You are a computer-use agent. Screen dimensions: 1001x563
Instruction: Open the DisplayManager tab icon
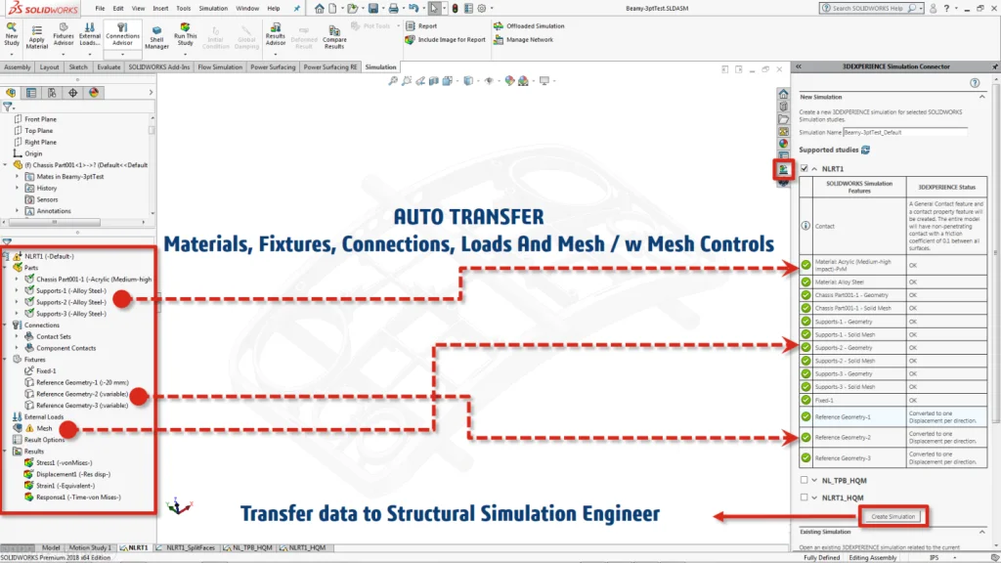pos(94,93)
